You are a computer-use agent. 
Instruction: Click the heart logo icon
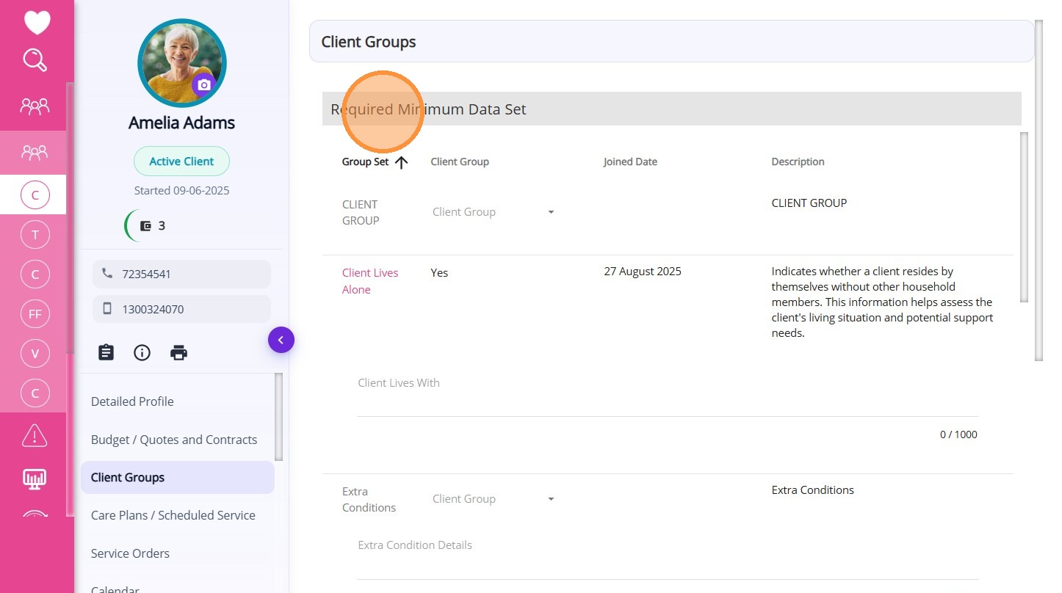37,23
